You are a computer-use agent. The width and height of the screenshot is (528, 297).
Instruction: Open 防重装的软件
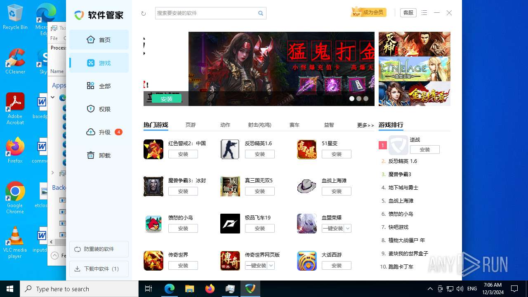pos(99,249)
